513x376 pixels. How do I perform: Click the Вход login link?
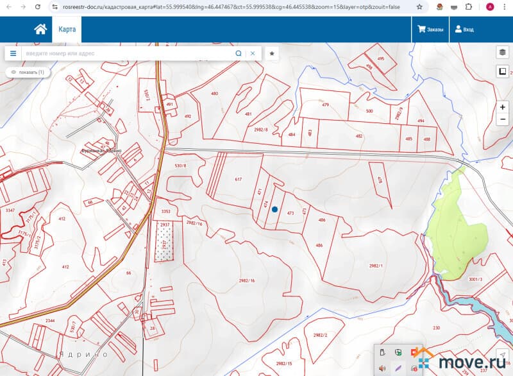tap(464, 30)
